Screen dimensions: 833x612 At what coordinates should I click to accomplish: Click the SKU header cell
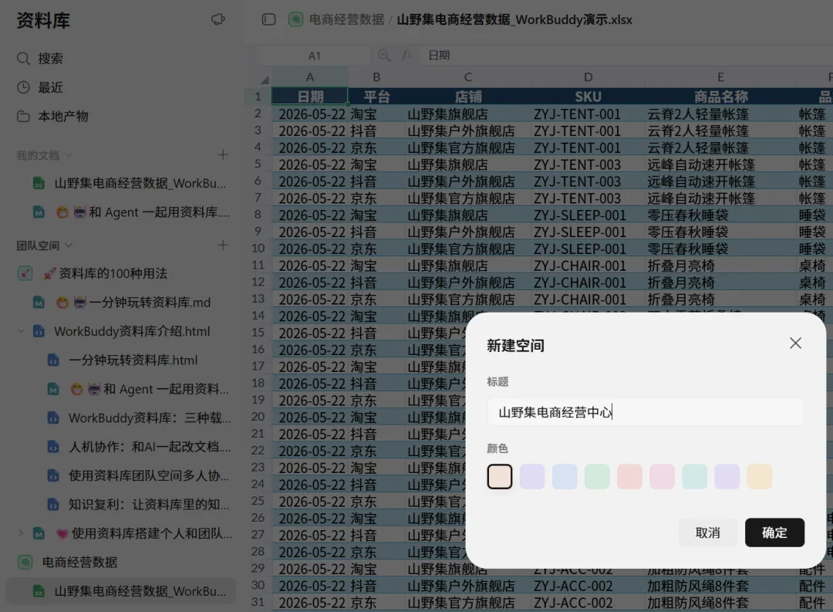click(588, 96)
